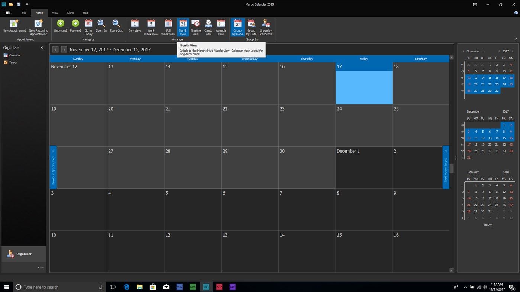Navigate backward using the left arrow above calendar
The image size is (520, 292).
click(x=55, y=49)
